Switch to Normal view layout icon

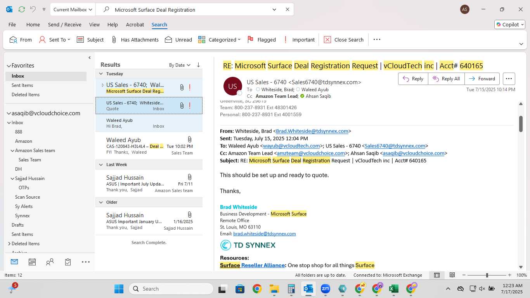[437, 275]
